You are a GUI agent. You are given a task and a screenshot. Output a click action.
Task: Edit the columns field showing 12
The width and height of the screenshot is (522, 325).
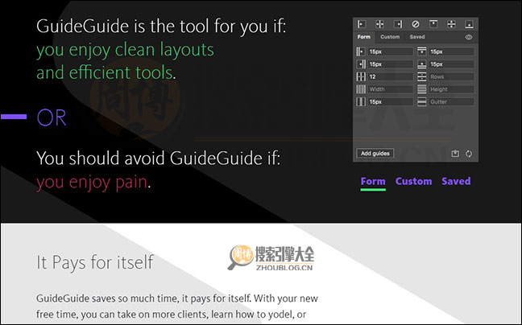click(x=390, y=76)
